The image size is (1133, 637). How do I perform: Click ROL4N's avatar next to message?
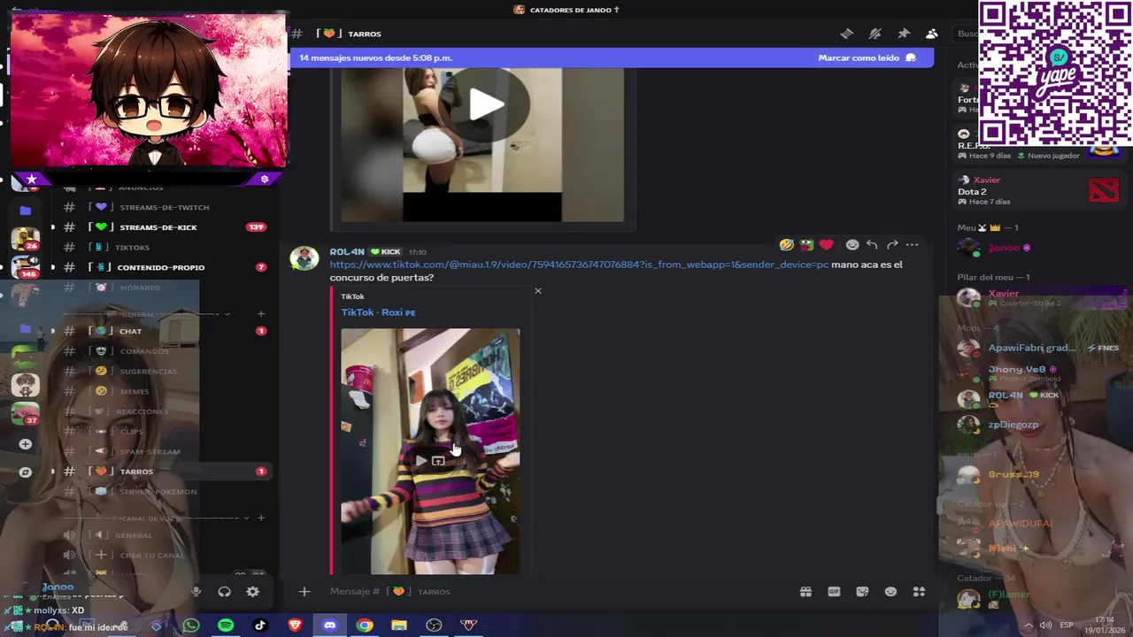click(x=304, y=258)
